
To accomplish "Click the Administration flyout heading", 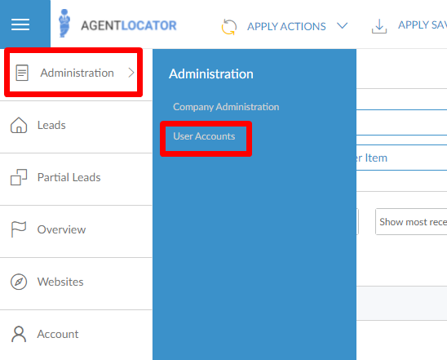I will coord(211,74).
